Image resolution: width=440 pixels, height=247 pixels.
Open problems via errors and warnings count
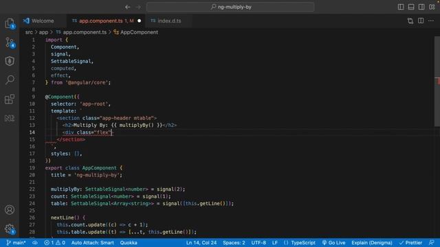[x=55, y=243]
